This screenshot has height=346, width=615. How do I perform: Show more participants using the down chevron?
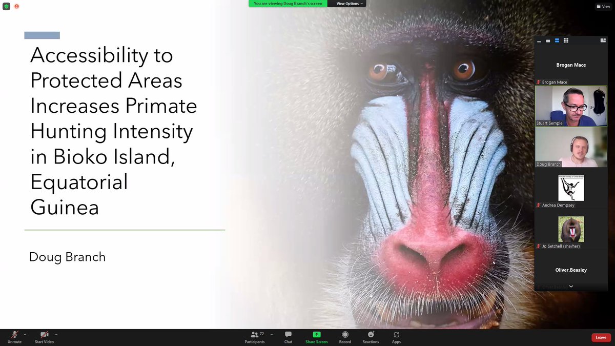[571, 287]
